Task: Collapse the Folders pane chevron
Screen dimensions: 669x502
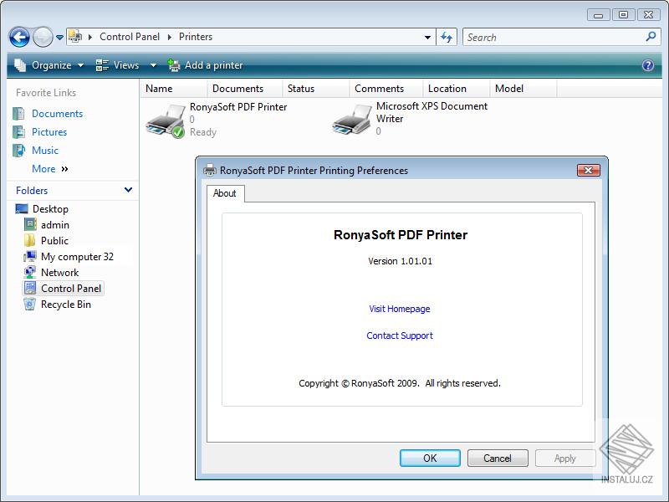Action: tap(128, 190)
